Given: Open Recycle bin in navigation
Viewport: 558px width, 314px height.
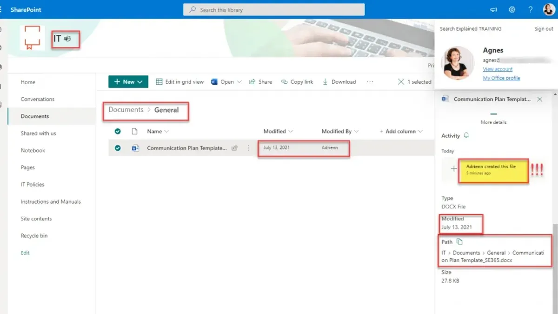Looking at the screenshot, I should pyautogui.click(x=34, y=236).
